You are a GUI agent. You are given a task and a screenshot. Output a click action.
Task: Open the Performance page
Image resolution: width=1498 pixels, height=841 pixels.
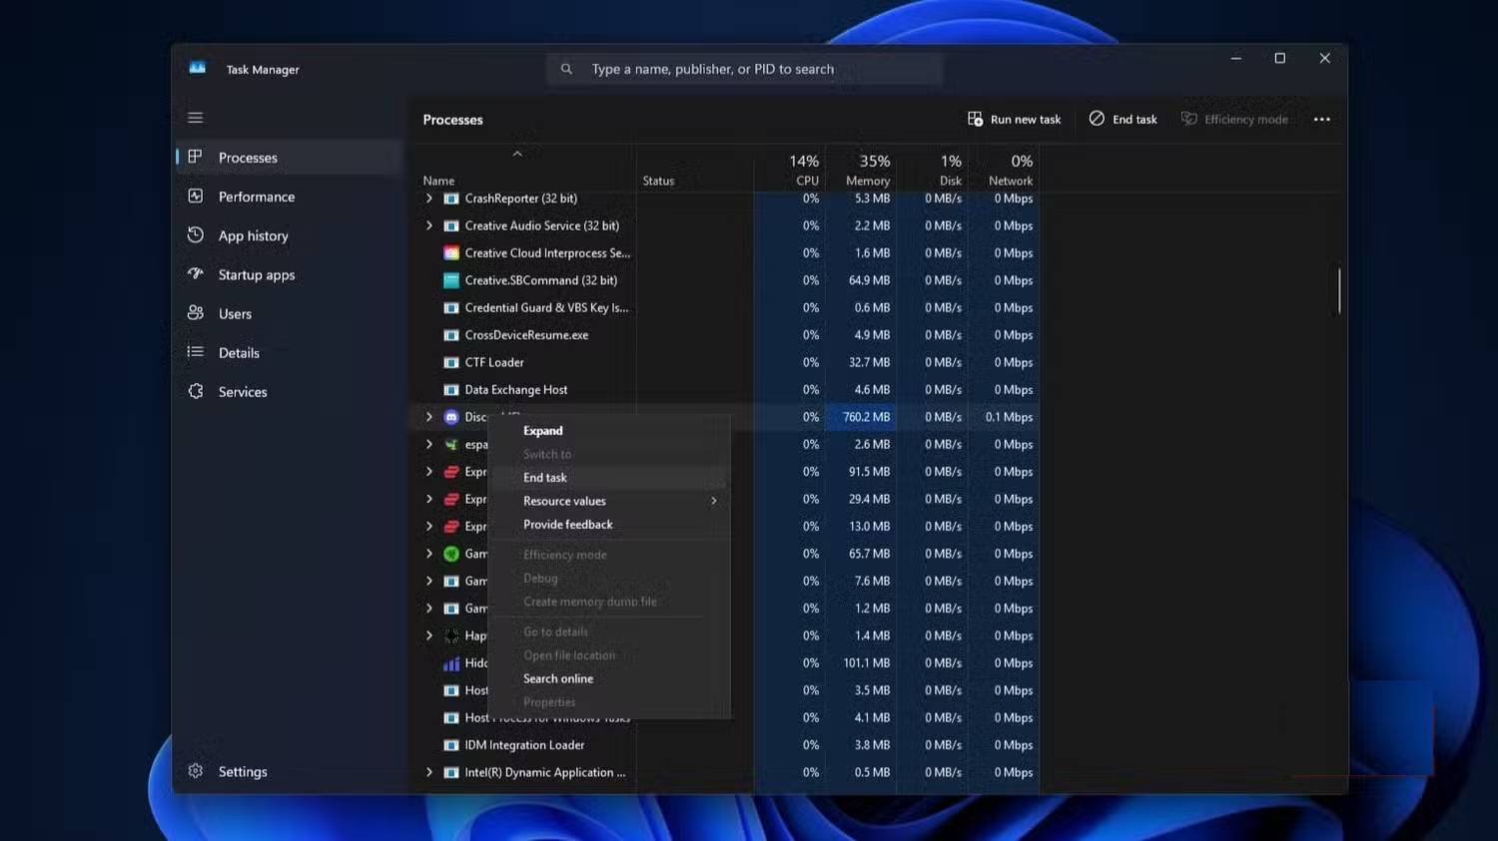(x=289, y=197)
